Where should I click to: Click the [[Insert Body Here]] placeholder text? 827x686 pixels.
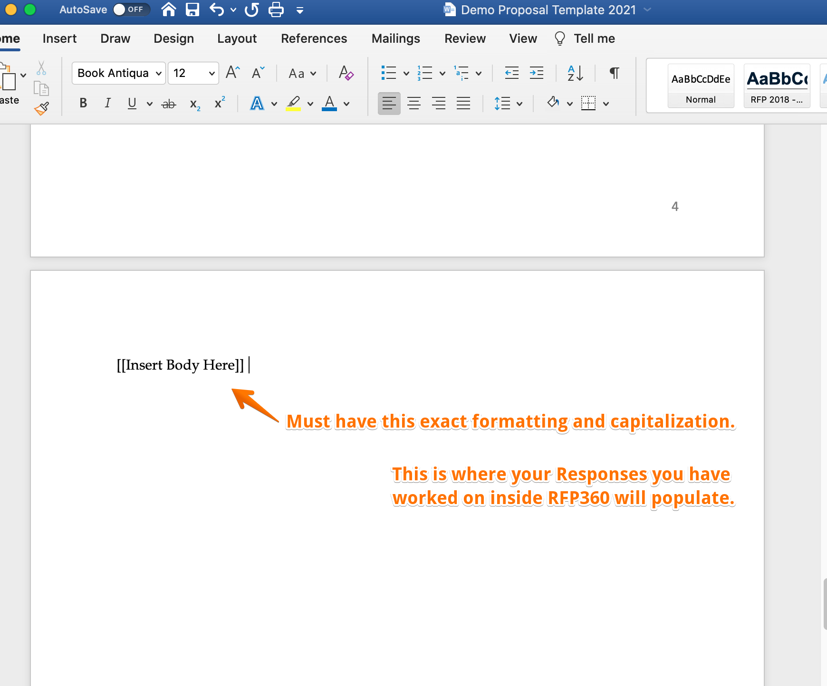(180, 365)
